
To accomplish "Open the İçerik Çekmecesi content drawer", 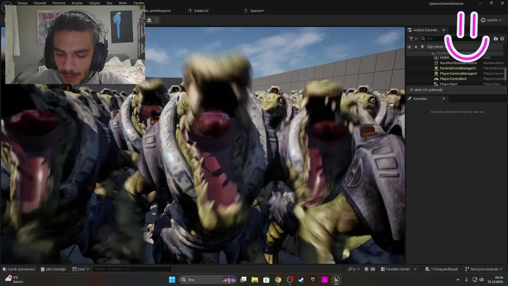I will 19,269.
